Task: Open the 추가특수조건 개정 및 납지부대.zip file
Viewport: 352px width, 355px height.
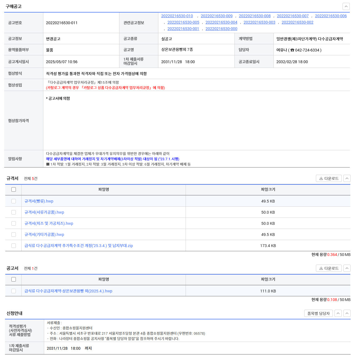Action: point(79,246)
